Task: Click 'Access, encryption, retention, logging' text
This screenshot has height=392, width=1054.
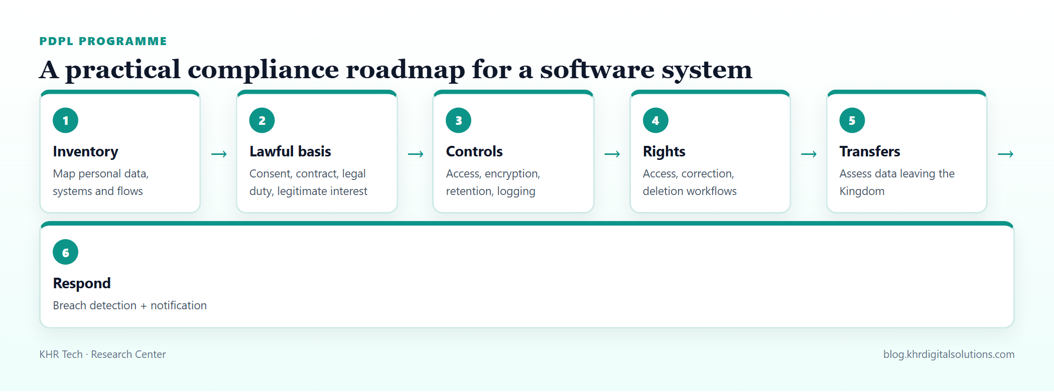Action: coord(493,182)
